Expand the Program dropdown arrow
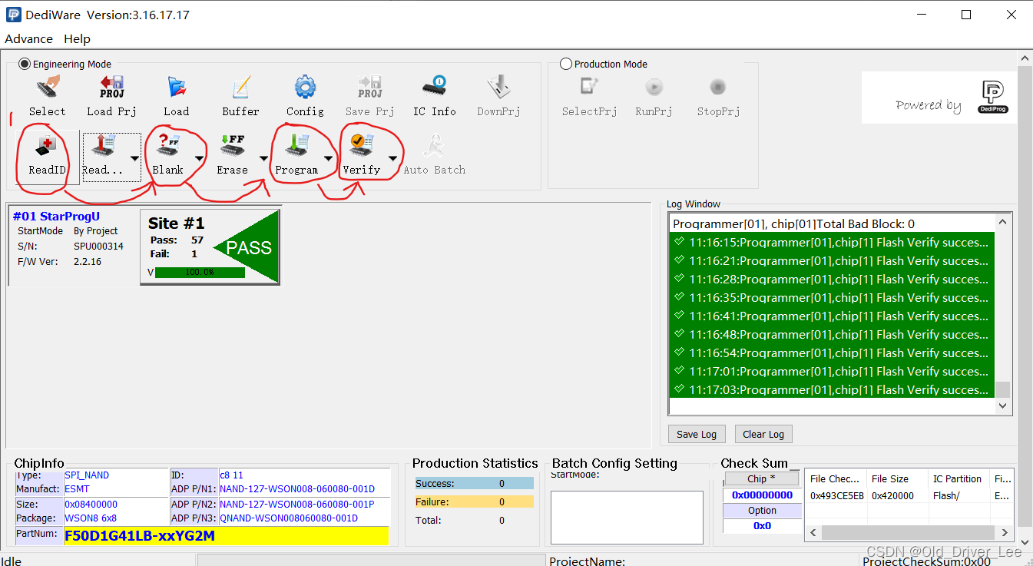Screen dimensions: 1033x566 pyautogui.click(x=328, y=158)
